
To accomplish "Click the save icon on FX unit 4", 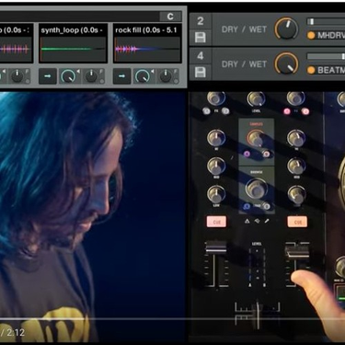I will tap(201, 73).
